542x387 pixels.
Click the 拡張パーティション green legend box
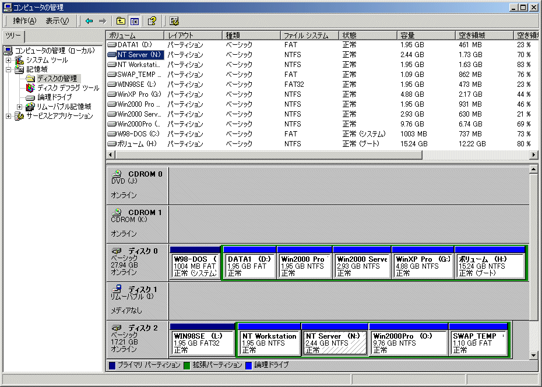[x=187, y=365]
